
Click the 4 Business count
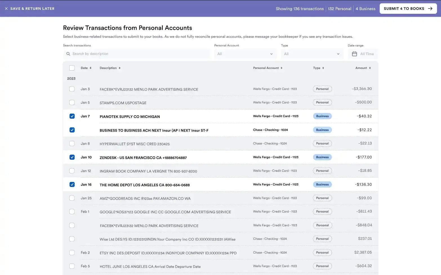[x=365, y=8]
